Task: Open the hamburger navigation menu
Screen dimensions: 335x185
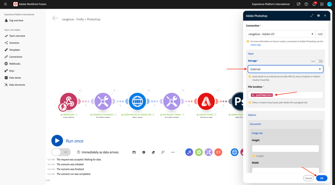Action: coord(5,4)
